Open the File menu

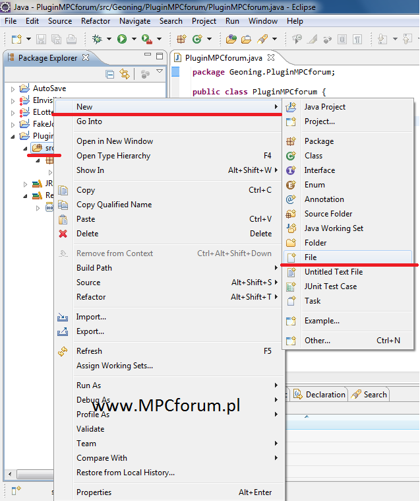11,21
